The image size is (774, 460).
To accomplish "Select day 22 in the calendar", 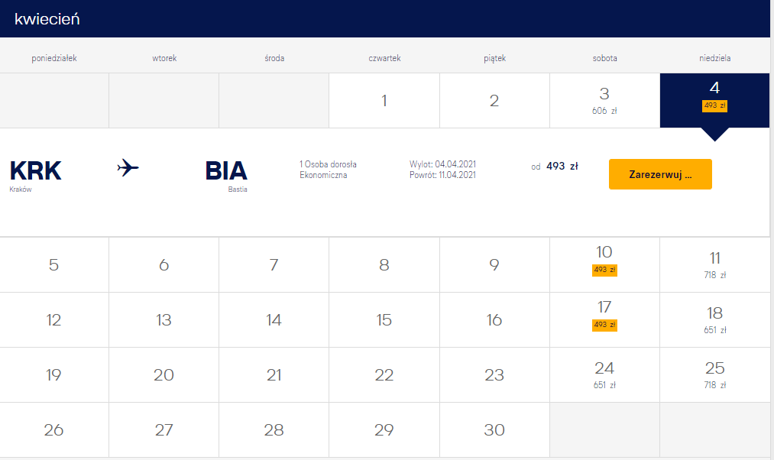I will pyautogui.click(x=384, y=374).
